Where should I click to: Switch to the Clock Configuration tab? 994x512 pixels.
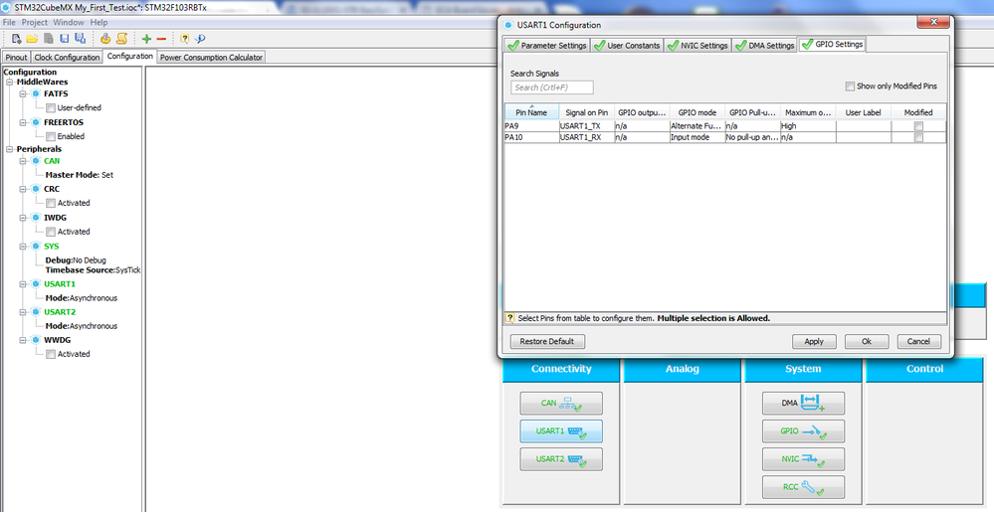(x=68, y=57)
